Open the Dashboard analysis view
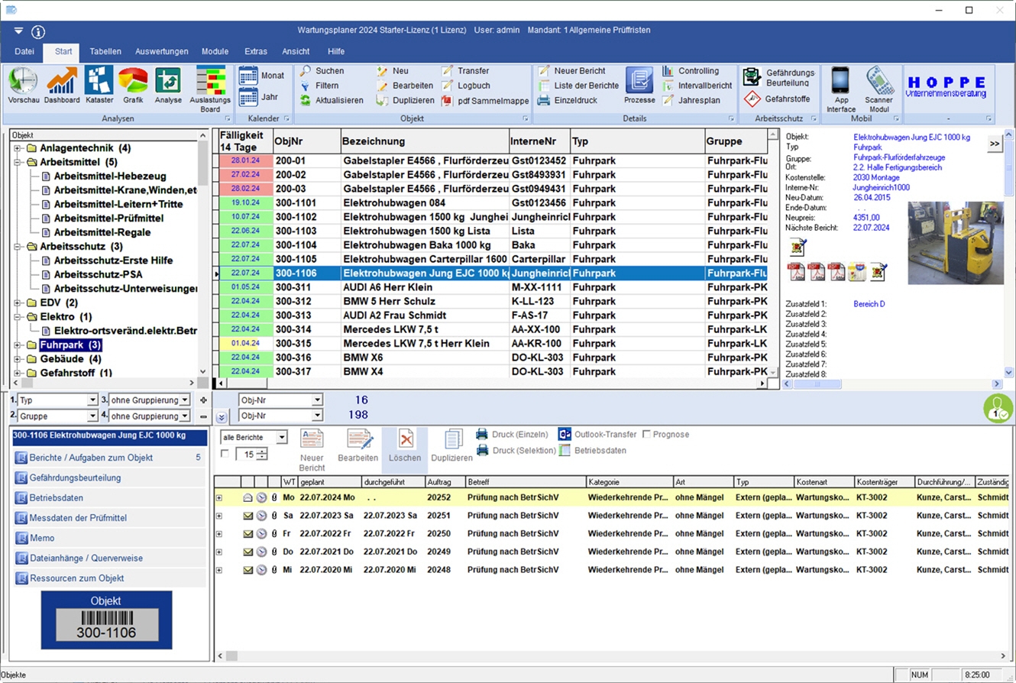The image size is (1016, 683). 62,85
